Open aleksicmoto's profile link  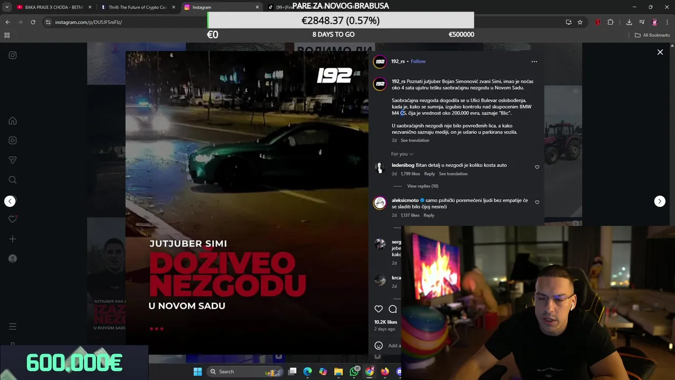(x=405, y=201)
